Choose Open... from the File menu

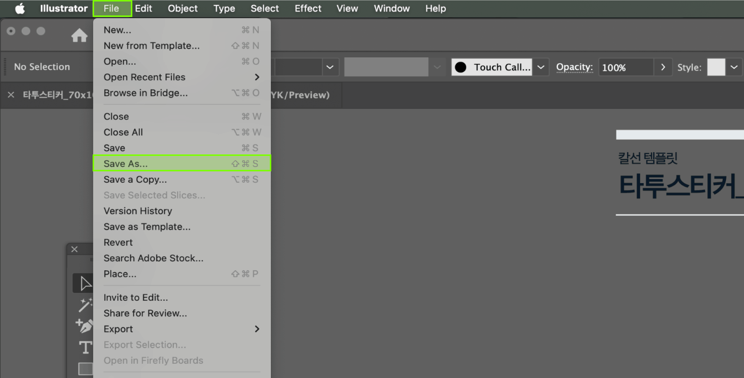tap(182, 61)
